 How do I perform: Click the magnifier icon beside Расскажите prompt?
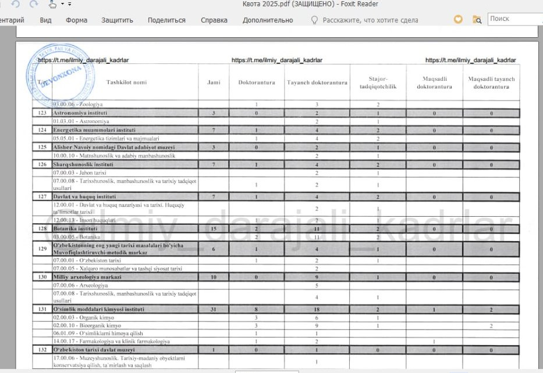coord(314,19)
